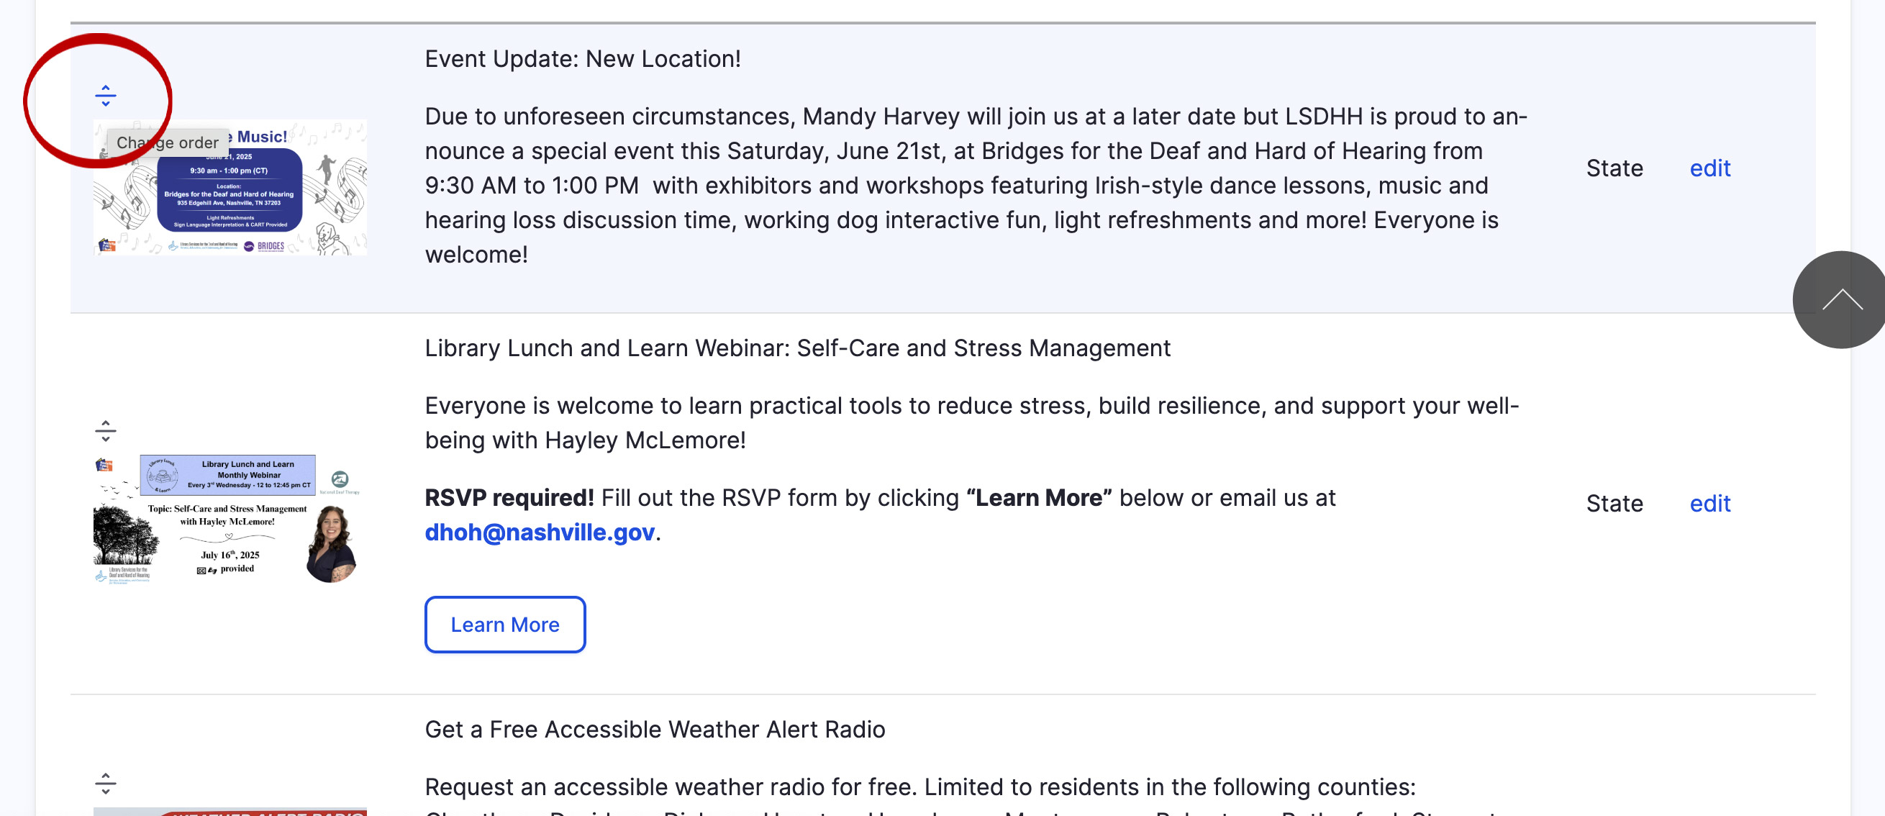Select the Library Lunch and Learn Webinar title
This screenshot has width=1885, height=816.
(x=798, y=348)
